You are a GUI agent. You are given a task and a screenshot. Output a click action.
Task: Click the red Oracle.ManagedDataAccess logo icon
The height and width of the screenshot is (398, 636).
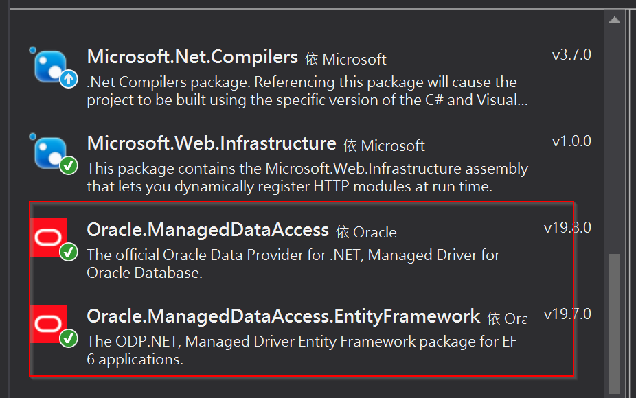point(49,237)
